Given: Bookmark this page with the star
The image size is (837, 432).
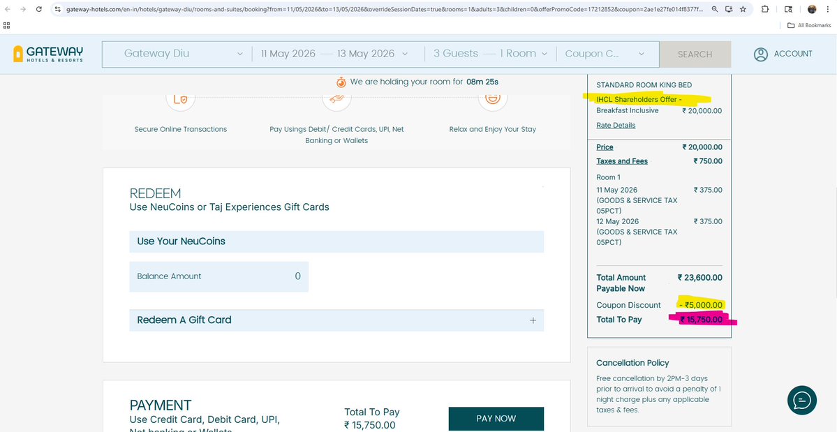Looking at the screenshot, I should pyautogui.click(x=743, y=9).
